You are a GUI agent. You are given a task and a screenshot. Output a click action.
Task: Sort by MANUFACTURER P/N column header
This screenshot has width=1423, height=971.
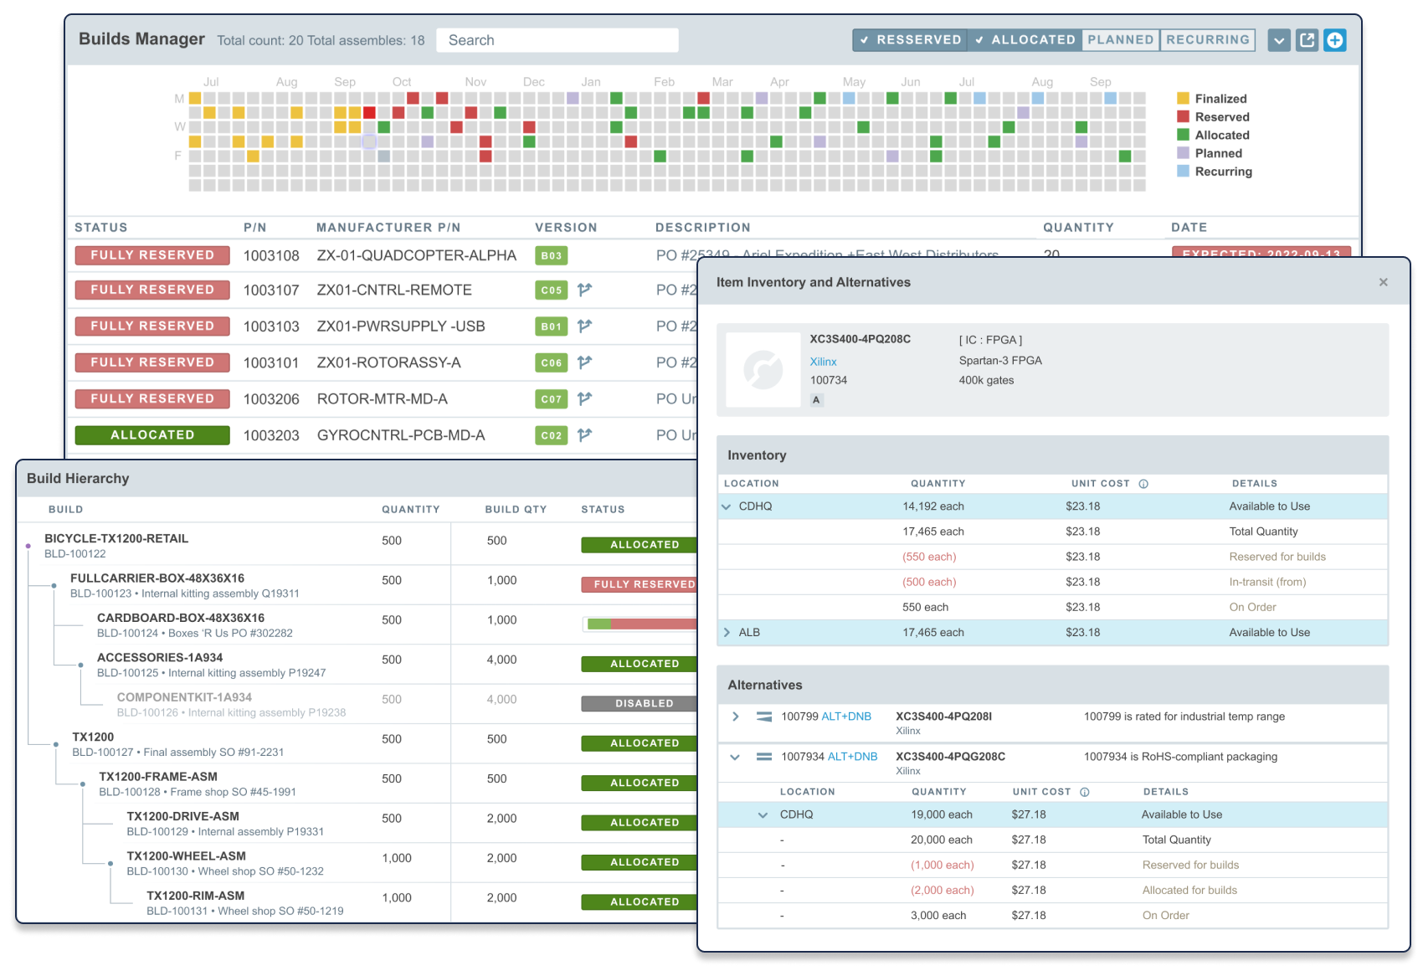click(x=388, y=228)
